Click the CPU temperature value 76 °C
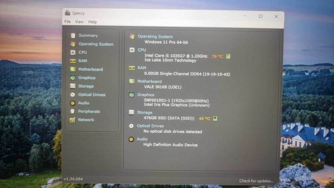The image size is (334, 188). pos(217,56)
